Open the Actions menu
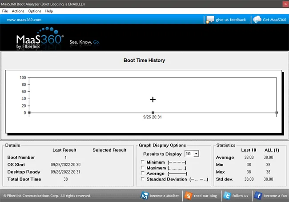Screen dimensions: 289x202 pos(18,11)
